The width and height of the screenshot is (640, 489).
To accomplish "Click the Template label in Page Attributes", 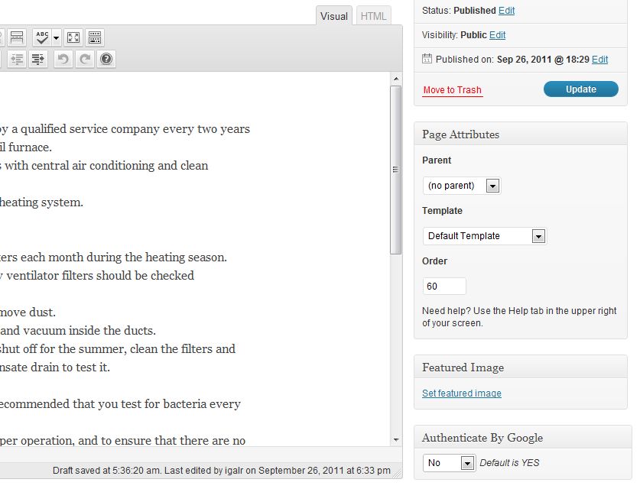I will point(442,211).
